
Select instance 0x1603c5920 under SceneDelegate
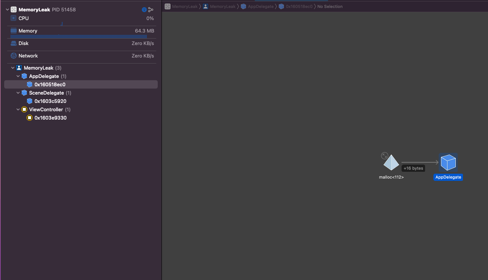(x=50, y=101)
